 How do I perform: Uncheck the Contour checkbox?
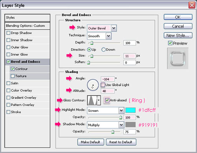point(13,69)
